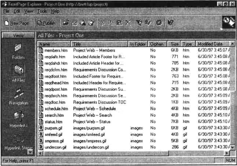Screen dimensions: 237x166
Task: Switch to the Navigation view
Action: point(18,96)
